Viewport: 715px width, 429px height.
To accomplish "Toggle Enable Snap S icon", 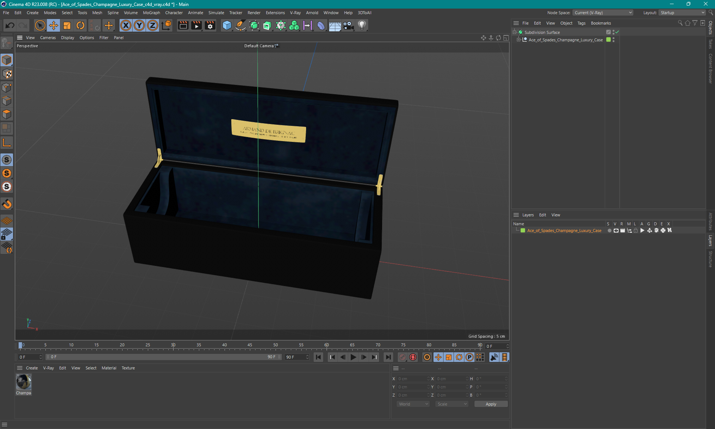I will pyautogui.click(x=7, y=160).
